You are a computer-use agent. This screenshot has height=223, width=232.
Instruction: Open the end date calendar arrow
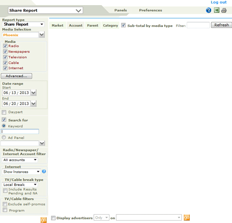[33, 104]
